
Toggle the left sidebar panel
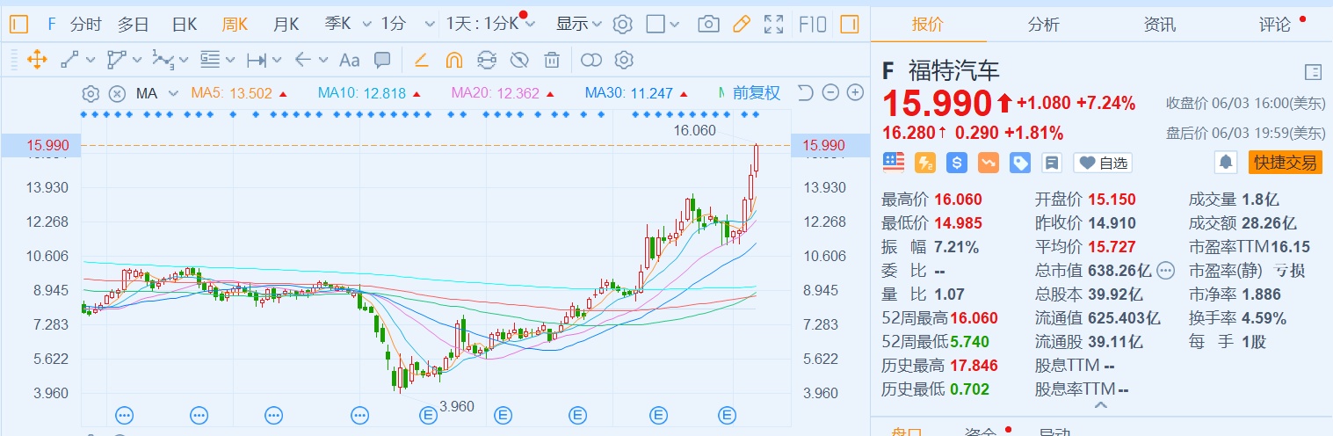pos(19,24)
